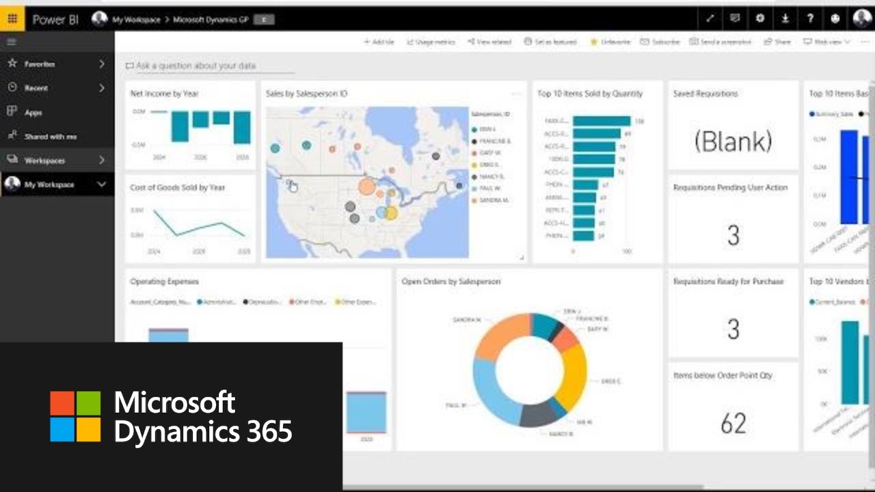Open the My Workspace breadcrumb link
The width and height of the screenshot is (875, 492).
pos(136,20)
